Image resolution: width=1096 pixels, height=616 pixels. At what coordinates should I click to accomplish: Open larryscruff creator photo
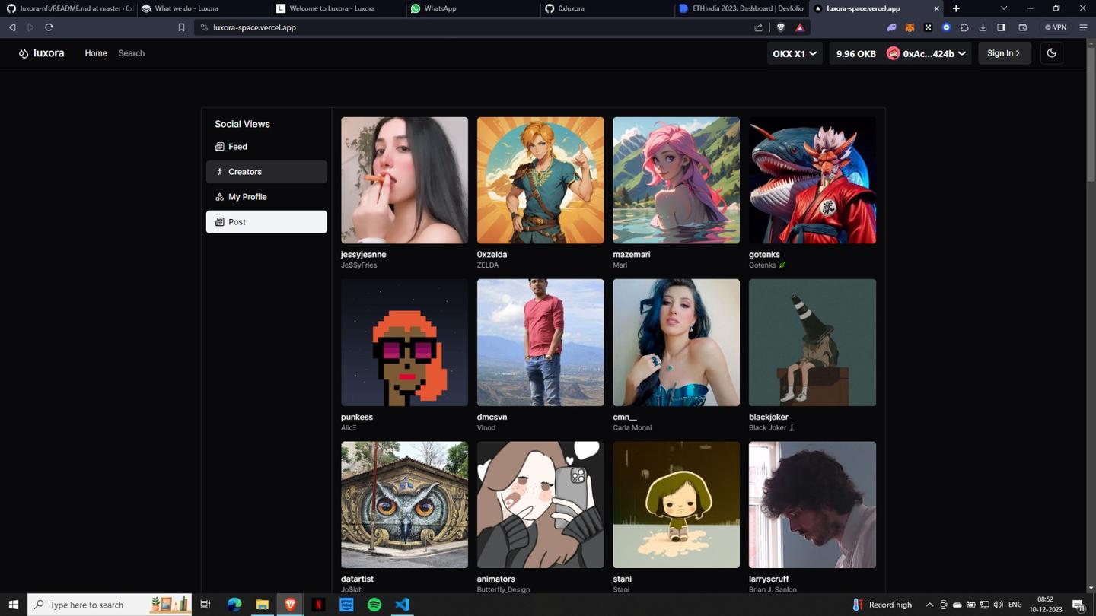tap(812, 505)
